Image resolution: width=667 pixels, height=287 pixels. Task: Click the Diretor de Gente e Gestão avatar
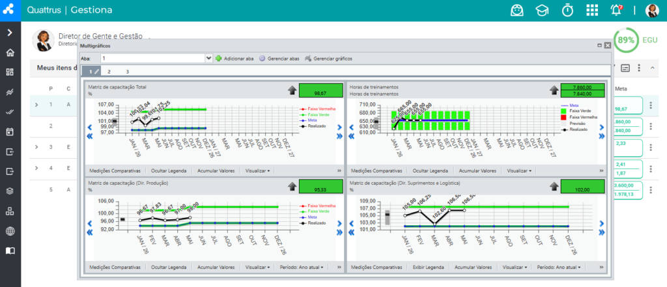coord(44,40)
